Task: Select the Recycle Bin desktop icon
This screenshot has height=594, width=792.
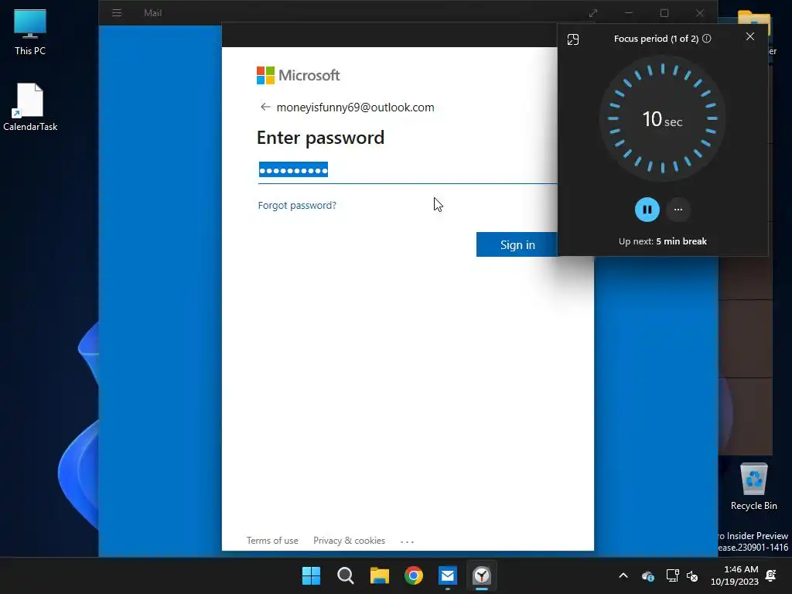Action: point(753,486)
